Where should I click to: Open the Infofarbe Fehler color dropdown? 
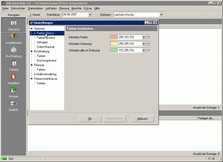coord(144,37)
